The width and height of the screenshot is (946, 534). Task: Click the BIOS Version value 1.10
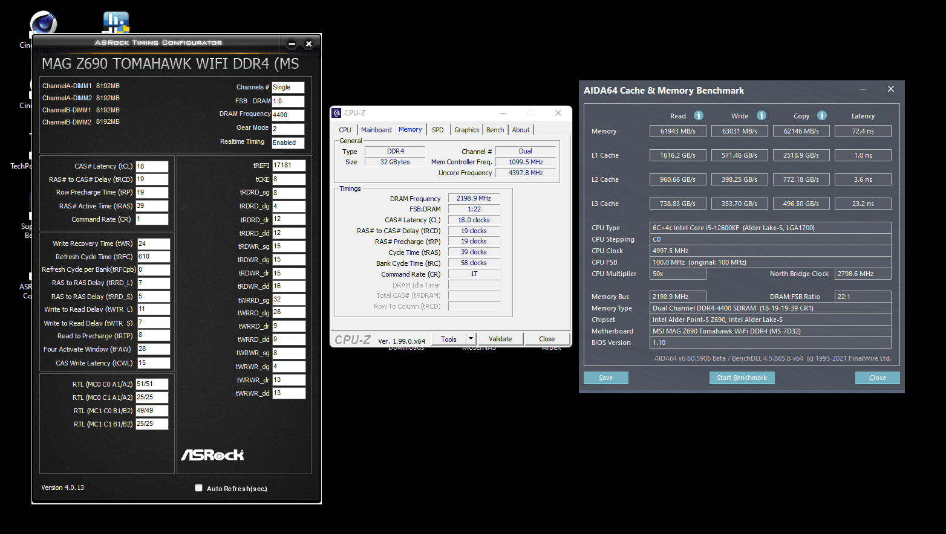point(771,343)
